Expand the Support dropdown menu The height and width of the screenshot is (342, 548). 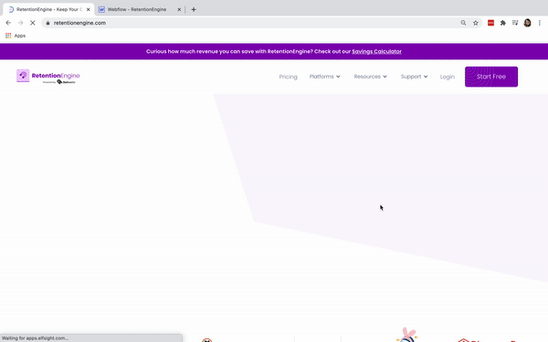tap(414, 77)
